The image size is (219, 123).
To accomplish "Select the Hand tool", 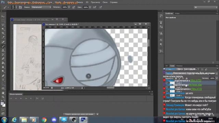I will [x=3, y=93].
